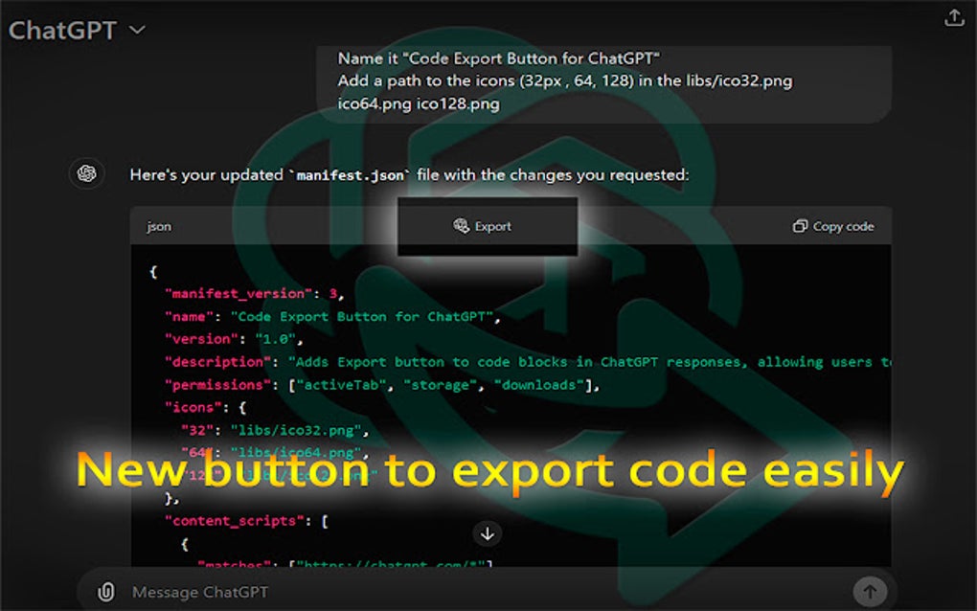Click the ChatGPT assistant avatar icon
Screen dimensions: 977x611
(86, 174)
